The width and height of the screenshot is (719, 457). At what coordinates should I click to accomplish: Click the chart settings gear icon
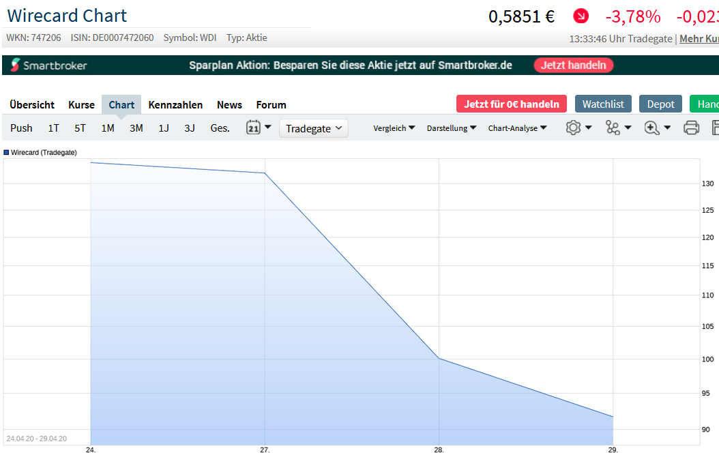[574, 128]
